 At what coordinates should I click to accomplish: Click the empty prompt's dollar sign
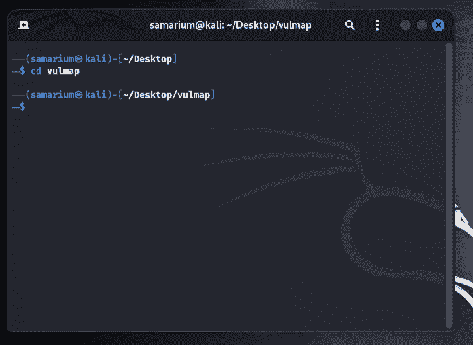(22, 107)
